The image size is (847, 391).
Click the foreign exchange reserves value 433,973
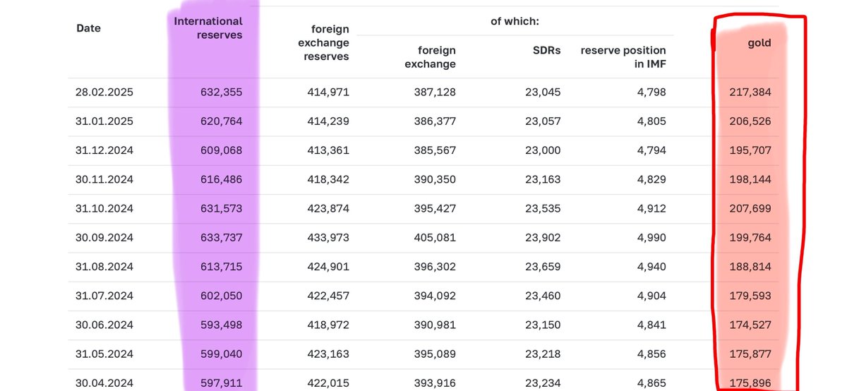pos(328,238)
